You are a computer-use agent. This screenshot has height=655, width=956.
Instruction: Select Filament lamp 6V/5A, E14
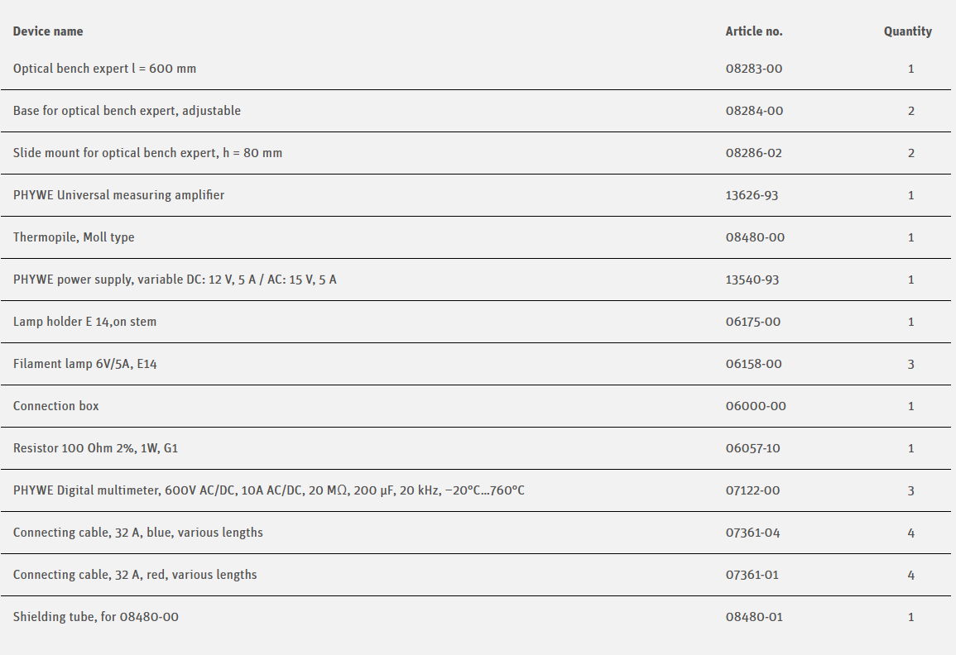coord(84,364)
